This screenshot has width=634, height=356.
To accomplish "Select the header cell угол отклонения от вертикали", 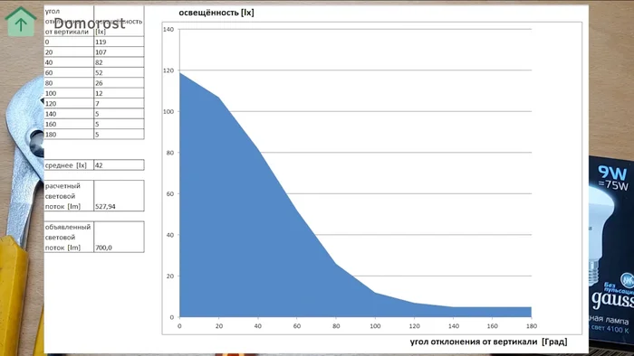I will [x=69, y=21].
